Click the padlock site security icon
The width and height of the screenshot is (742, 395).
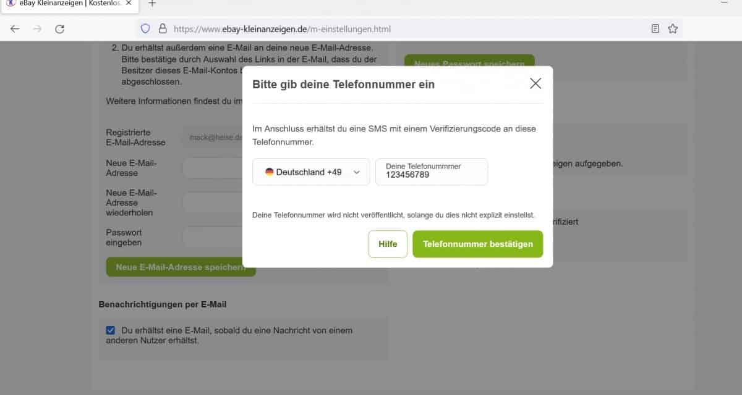pyautogui.click(x=161, y=28)
